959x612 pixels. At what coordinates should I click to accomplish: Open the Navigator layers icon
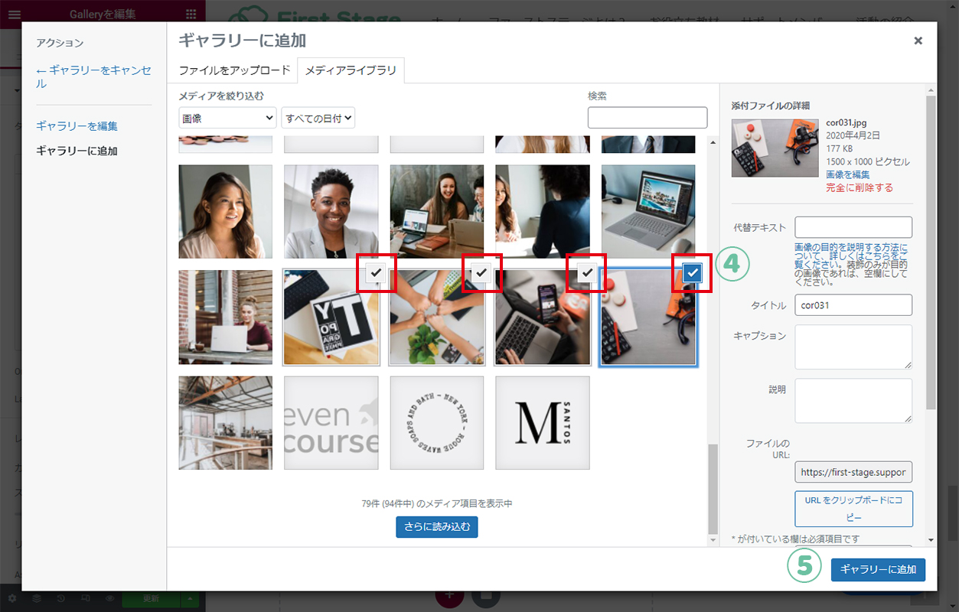pos(37,598)
